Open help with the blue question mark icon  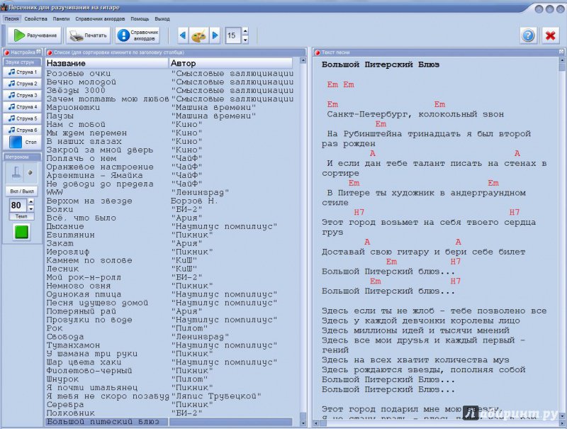(x=528, y=35)
